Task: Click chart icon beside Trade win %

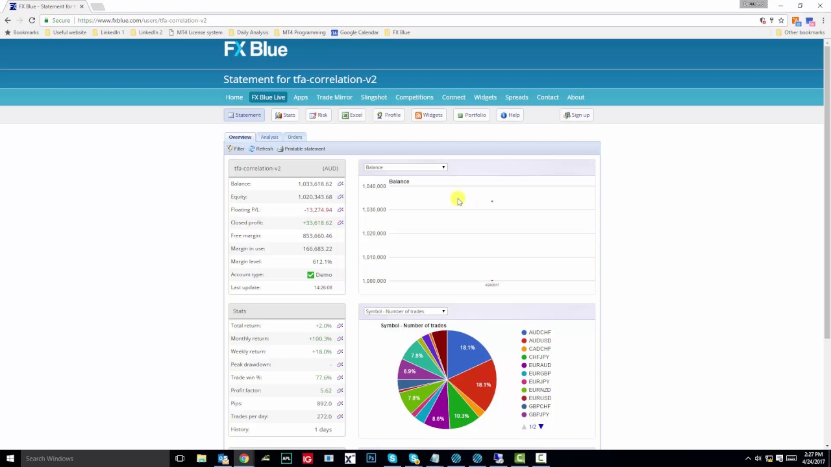Action: pyautogui.click(x=340, y=377)
